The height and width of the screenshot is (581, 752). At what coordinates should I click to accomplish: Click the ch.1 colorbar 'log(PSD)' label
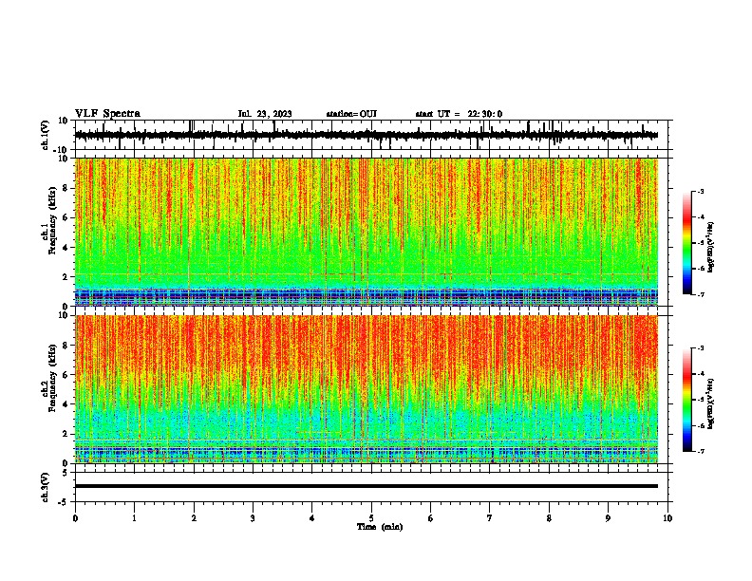click(711, 247)
